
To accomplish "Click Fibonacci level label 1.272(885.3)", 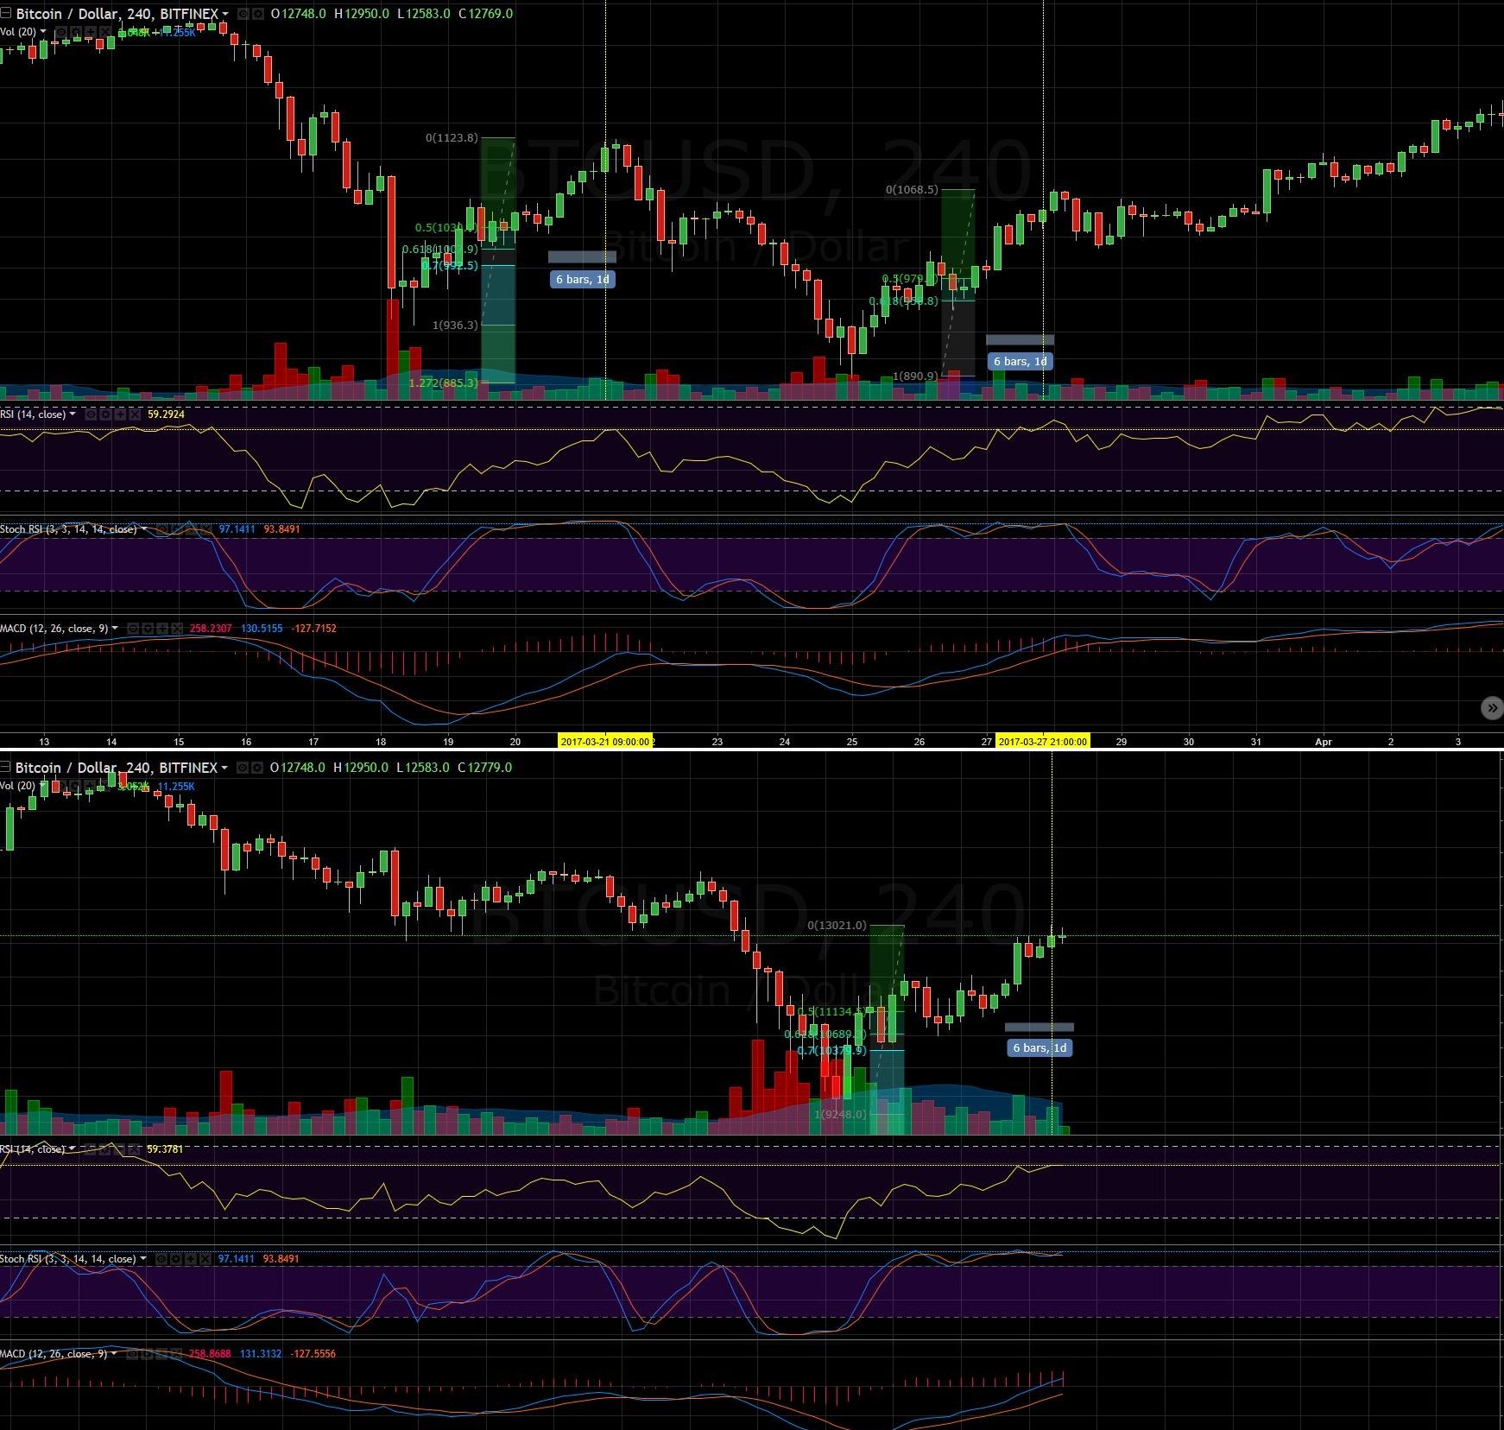I will click(443, 383).
